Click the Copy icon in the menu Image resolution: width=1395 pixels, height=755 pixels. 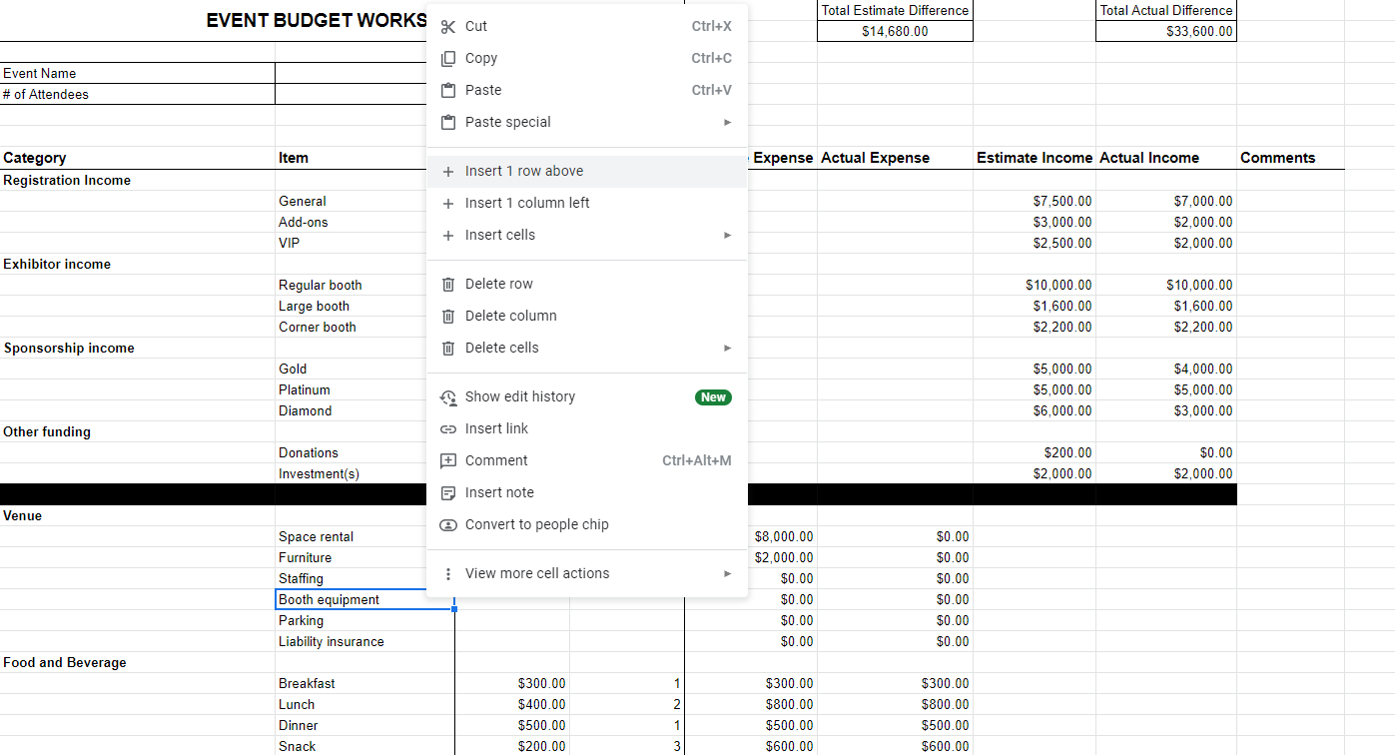tap(448, 58)
